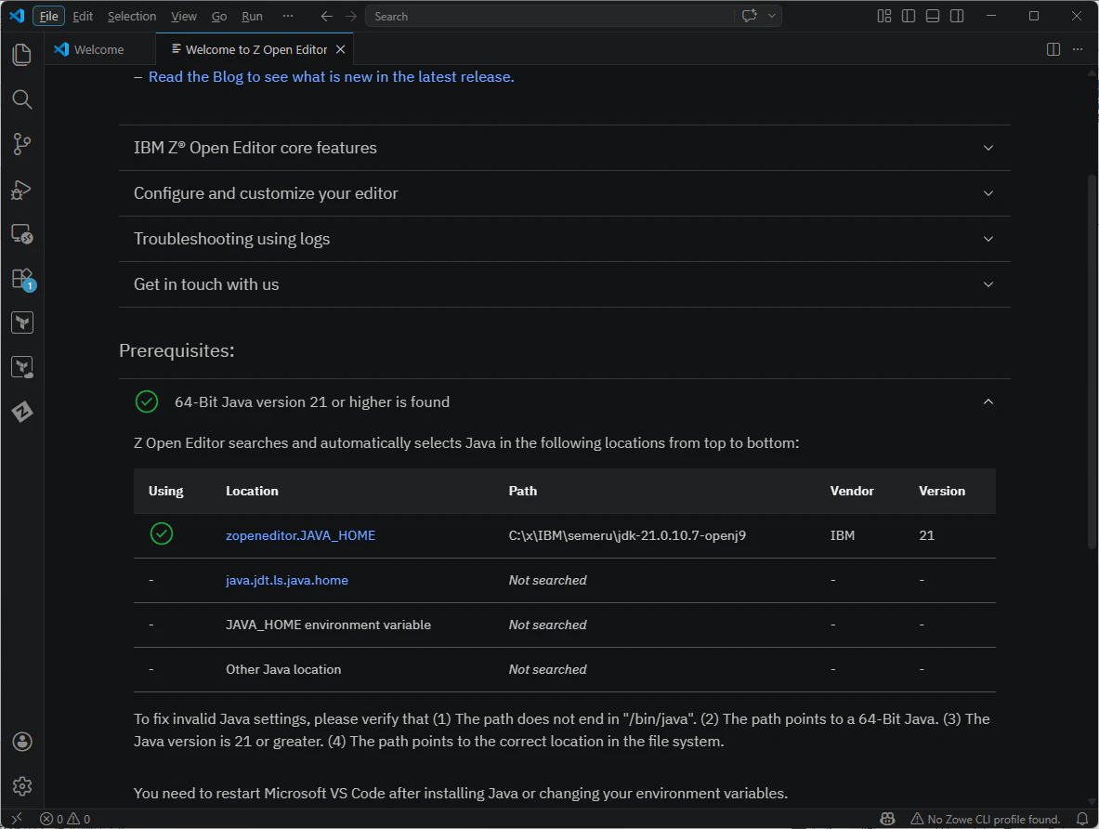Open the Copilot chat icon in title bar
Image resolution: width=1099 pixels, height=829 pixels.
(750, 16)
